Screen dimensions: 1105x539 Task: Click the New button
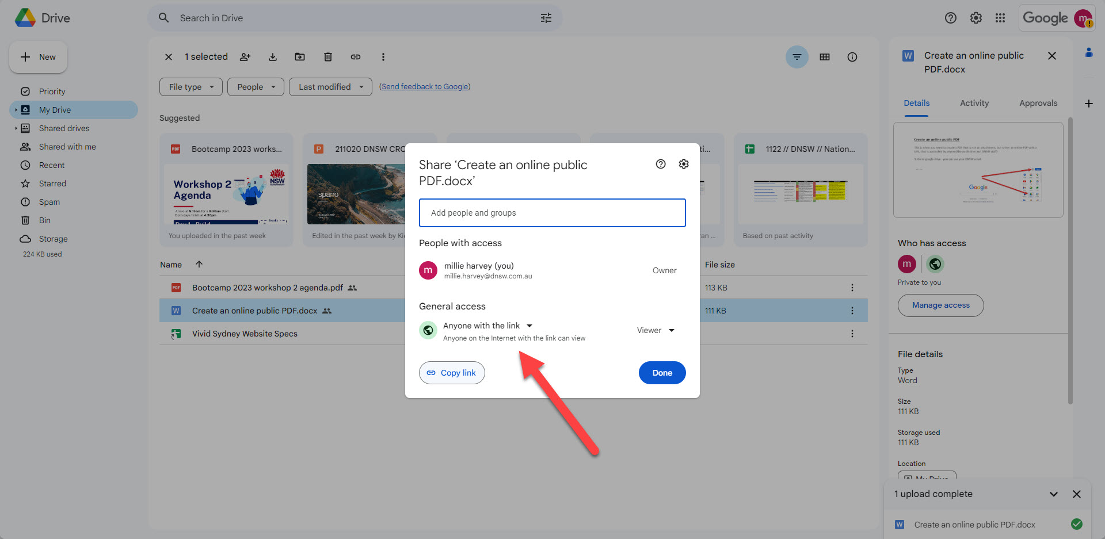38,57
